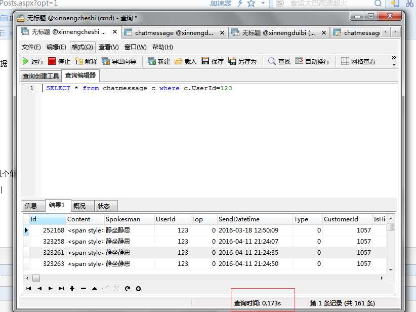The width and height of the screenshot is (416, 312).
Task: Click browser star favorite icon behind window
Action: tap(251, 3)
